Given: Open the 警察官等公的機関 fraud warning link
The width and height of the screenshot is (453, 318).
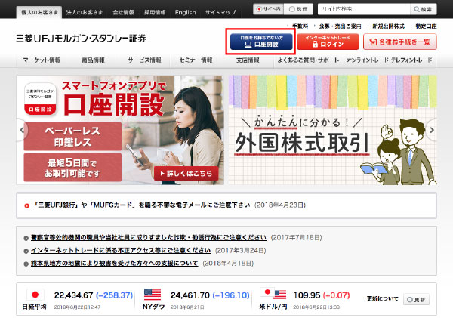Looking at the screenshot, I should 149,237.
